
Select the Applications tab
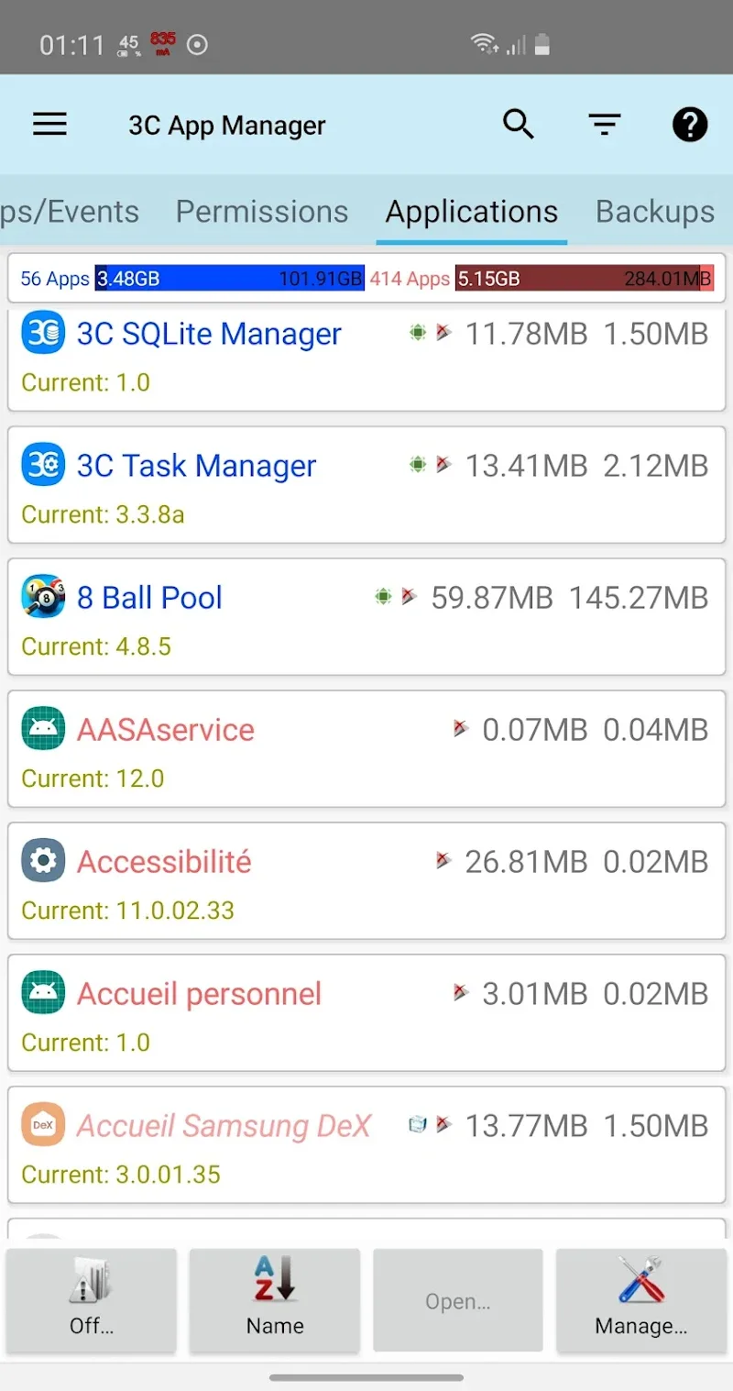(472, 212)
